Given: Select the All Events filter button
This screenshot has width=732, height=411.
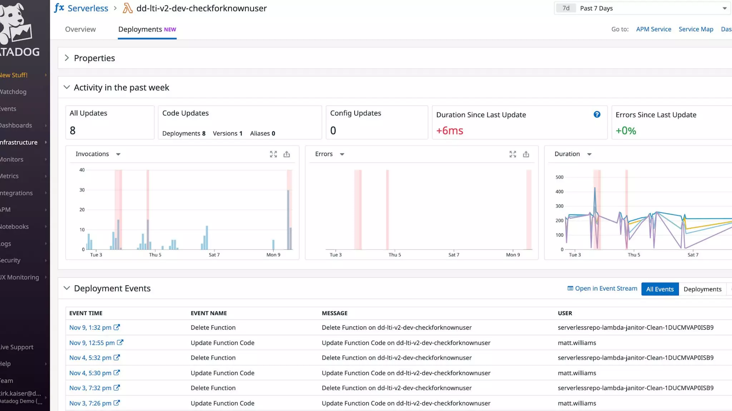Looking at the screenshot, I should [660, 289].
